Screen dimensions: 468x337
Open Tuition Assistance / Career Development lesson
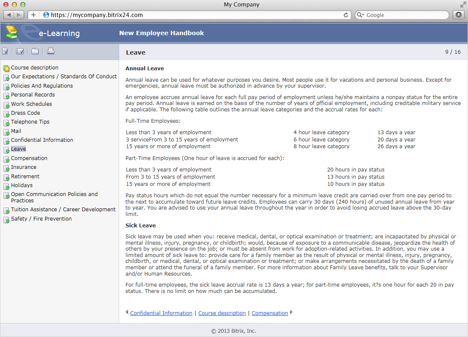click(x=63, y=210)
